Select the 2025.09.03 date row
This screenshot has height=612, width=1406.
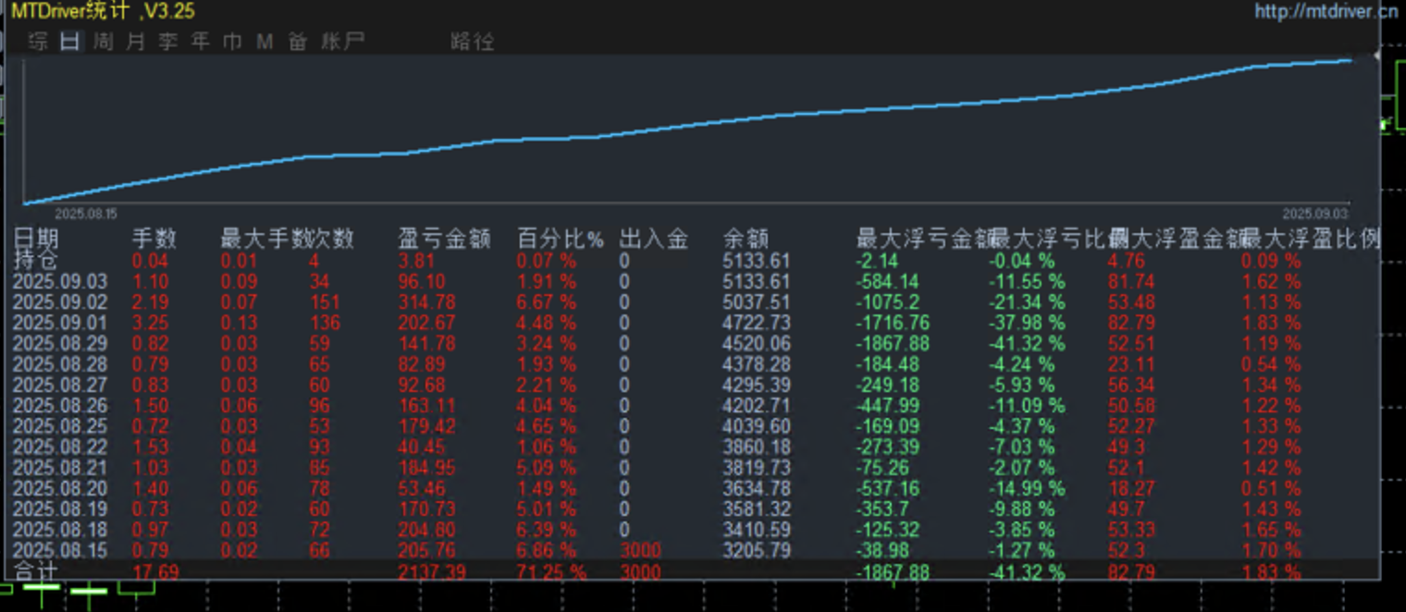pos(59,282)
